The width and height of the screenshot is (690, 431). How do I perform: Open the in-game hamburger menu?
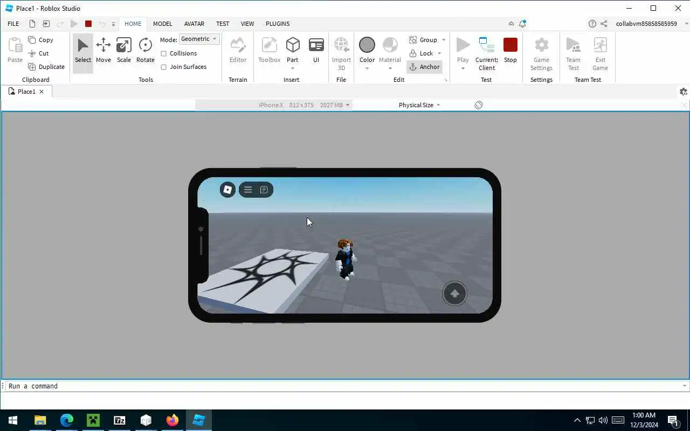248,190
